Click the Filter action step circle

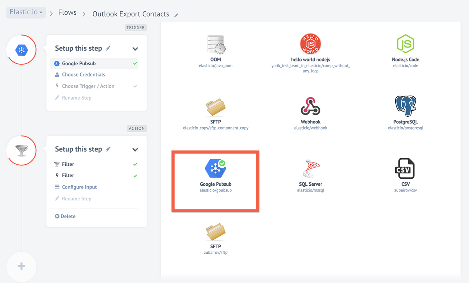[22, 150]
